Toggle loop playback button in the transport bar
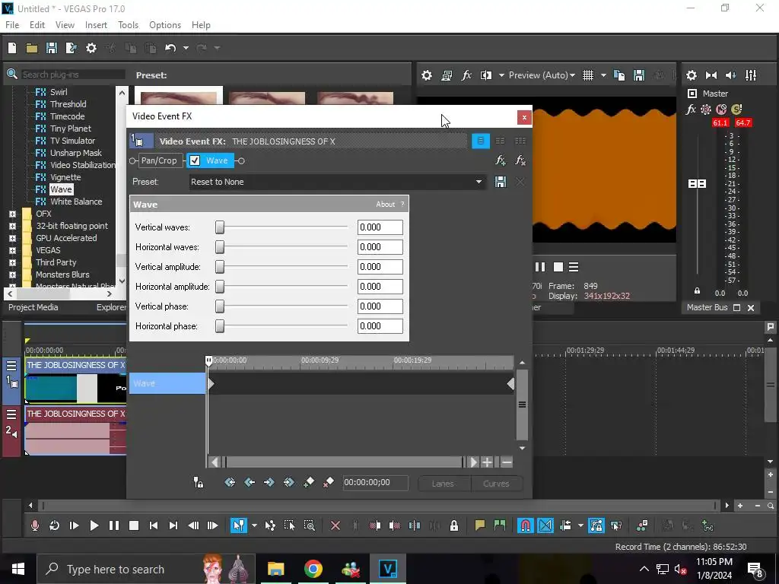The height and width of the screenshot is (584, 779). tap(55, 525)
